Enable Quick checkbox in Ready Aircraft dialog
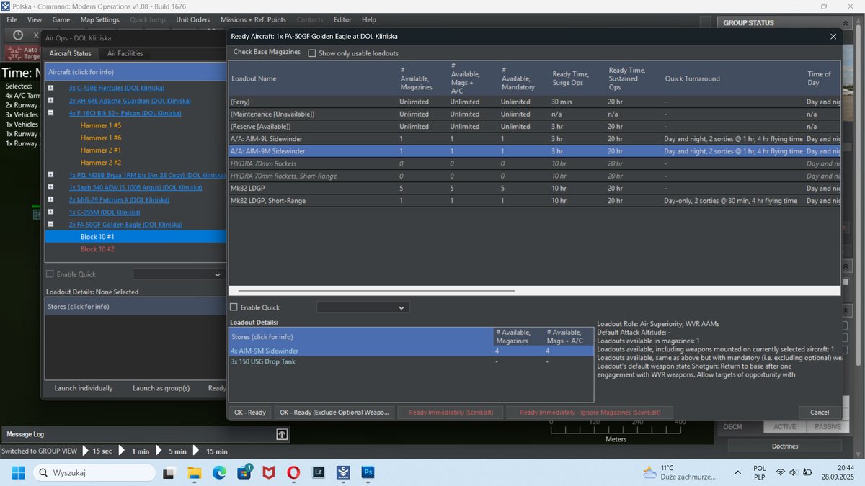This screenshot has height=486, width=865. coord(234,307)
